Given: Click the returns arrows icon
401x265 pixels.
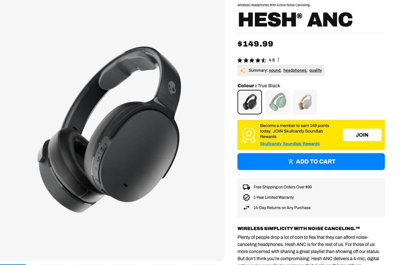Looking at the screenshot, I should (x=246, y=208).
